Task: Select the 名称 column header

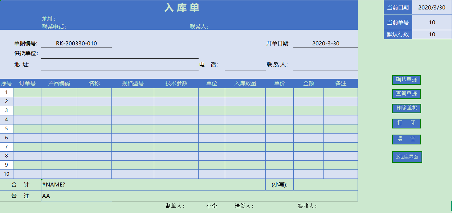Action: coord(94,83)
